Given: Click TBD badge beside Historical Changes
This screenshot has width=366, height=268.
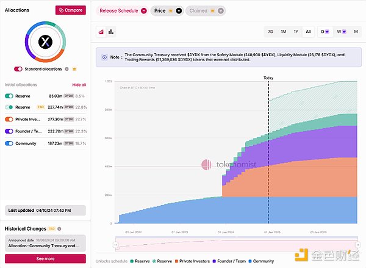Looking at the screenshot, I should [51, 229].
